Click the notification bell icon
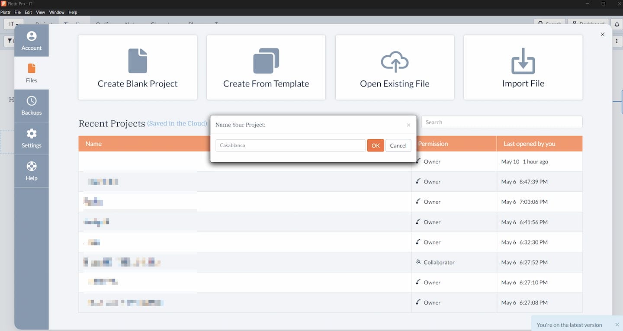The width and height of the screenshot is (623, 331). tap(617, 24)
